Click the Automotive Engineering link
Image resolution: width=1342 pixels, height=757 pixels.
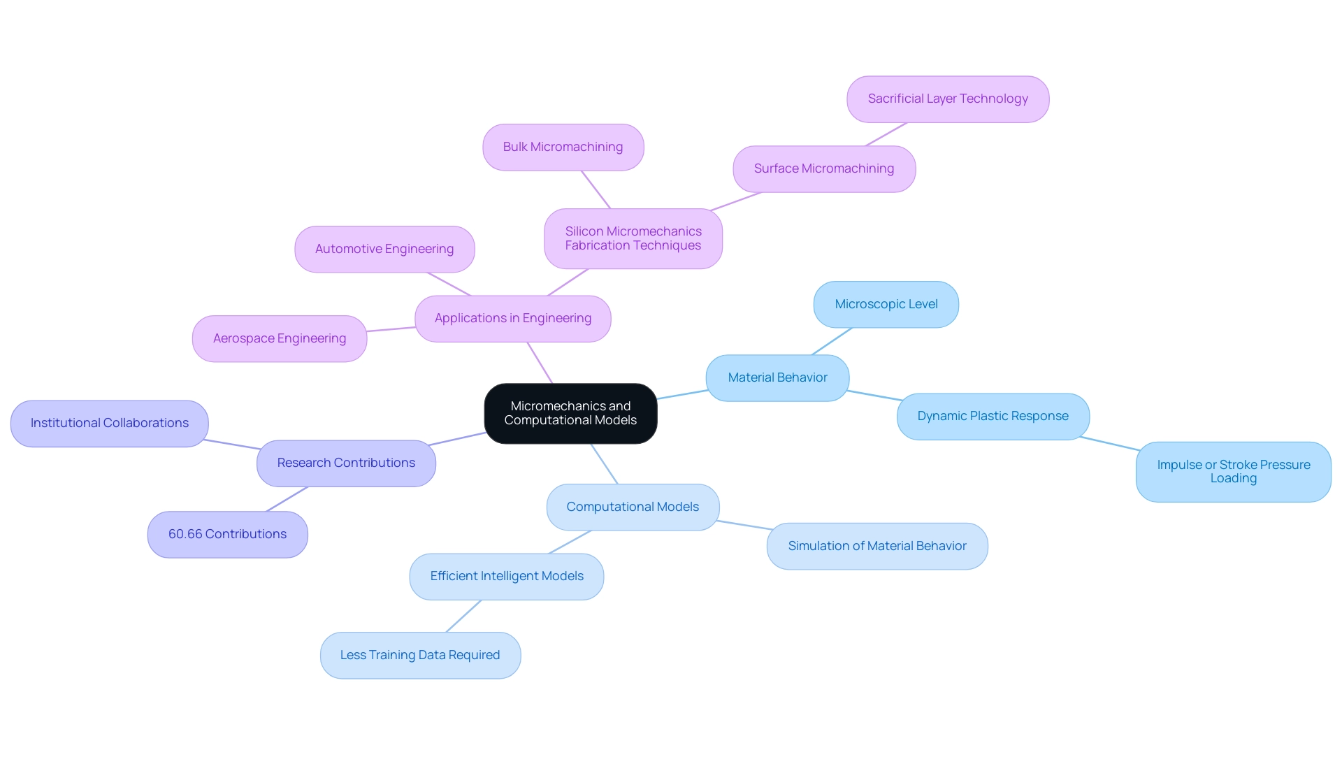385,247
